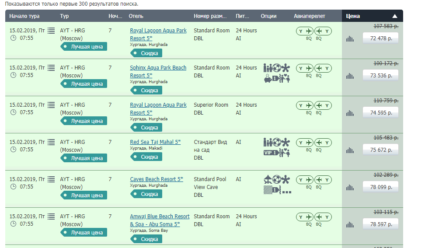Show price chart icon for 75 672 р. tour

point(350,150)
